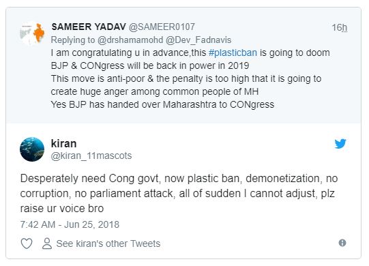Like the tweet with the heart icon
This screenshot has width=369, height=266.
pos(27,243)
